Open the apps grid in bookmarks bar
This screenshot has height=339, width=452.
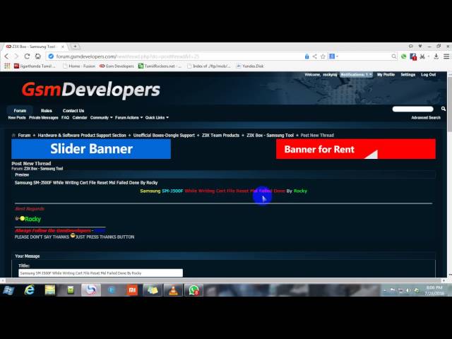(x=7, y=66)
